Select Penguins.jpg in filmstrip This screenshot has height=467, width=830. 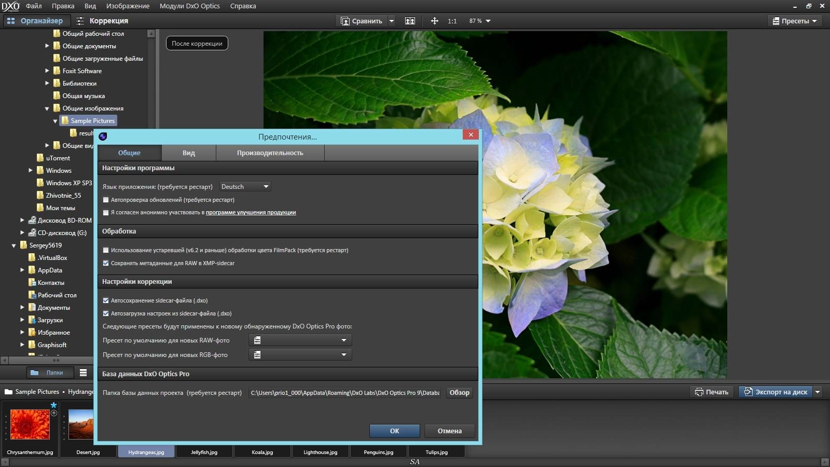click(378, 452)
